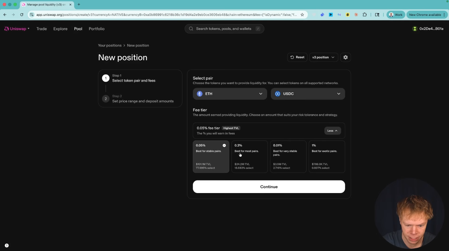Image resolution: width=449 pixels, height=251 pixels.
Task: Click the screen search icon beside Extensions
Action: coord(377,15)
